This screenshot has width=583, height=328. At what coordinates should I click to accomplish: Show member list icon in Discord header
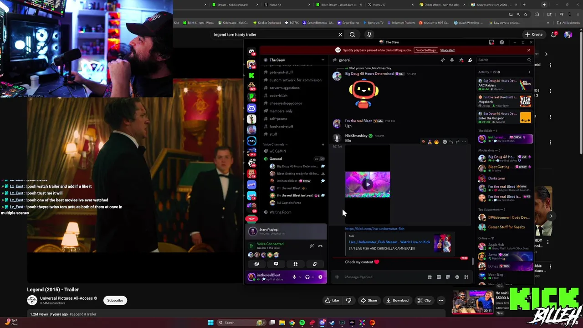(470, 60)
